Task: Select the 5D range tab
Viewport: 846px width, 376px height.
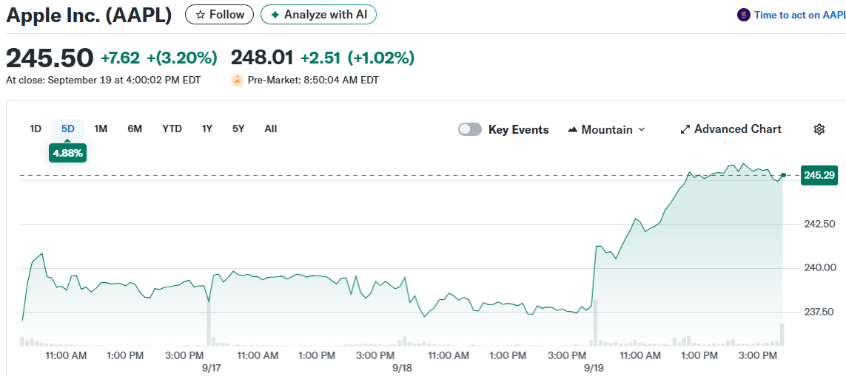Action: click(67, 129)
